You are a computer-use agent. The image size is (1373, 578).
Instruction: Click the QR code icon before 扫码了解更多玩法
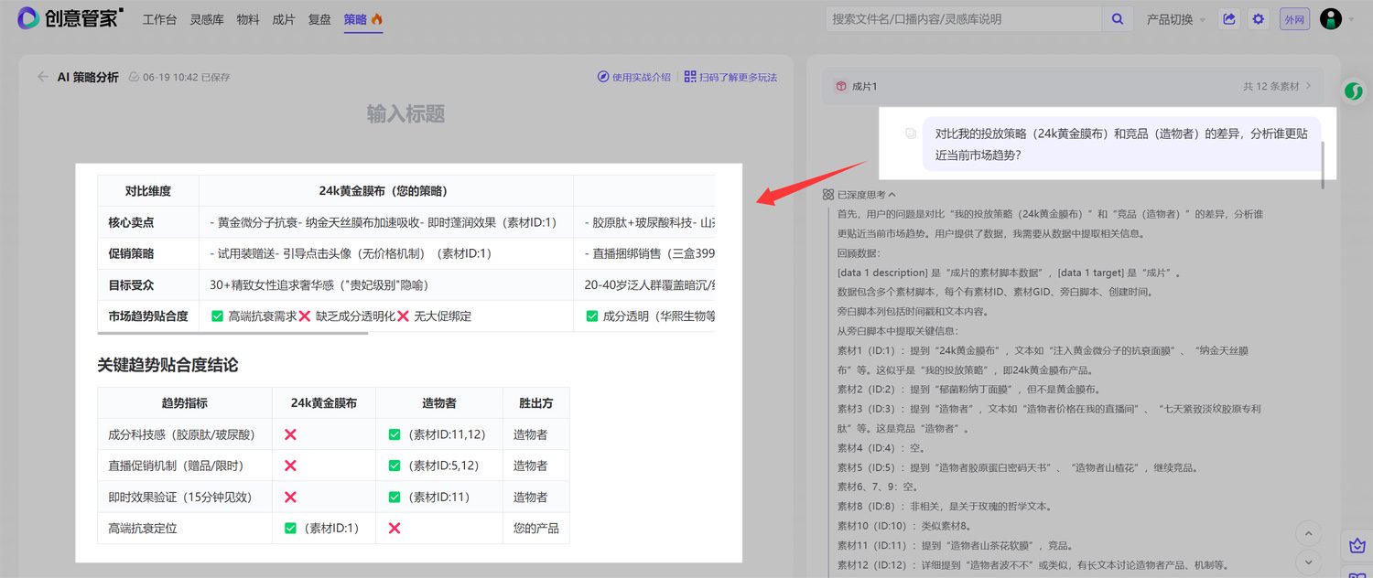coord(690,77)
